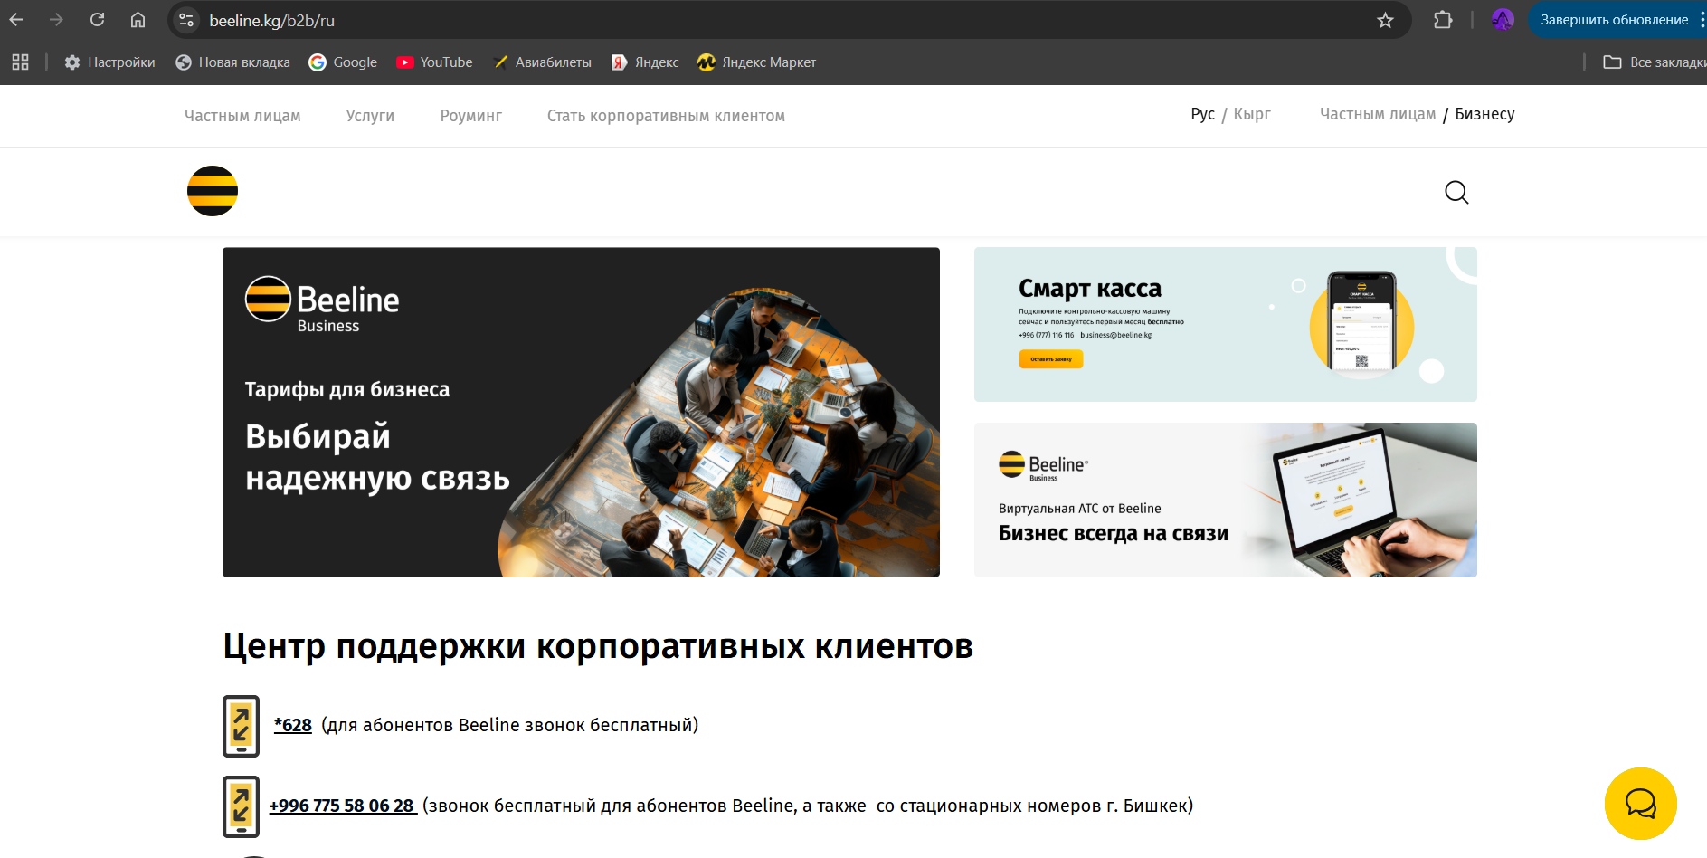Open the Виртуальная АТС banner
Image resolution: width=1707 pixels, height=858 pixels.
[x=1225, y=500]
